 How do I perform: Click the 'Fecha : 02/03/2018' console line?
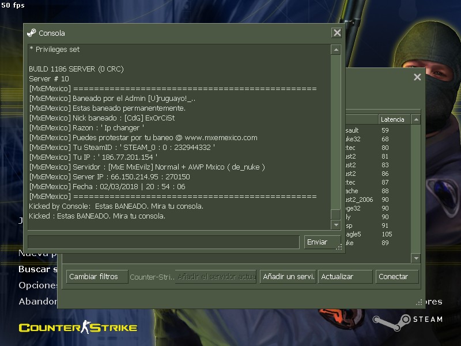107,186
